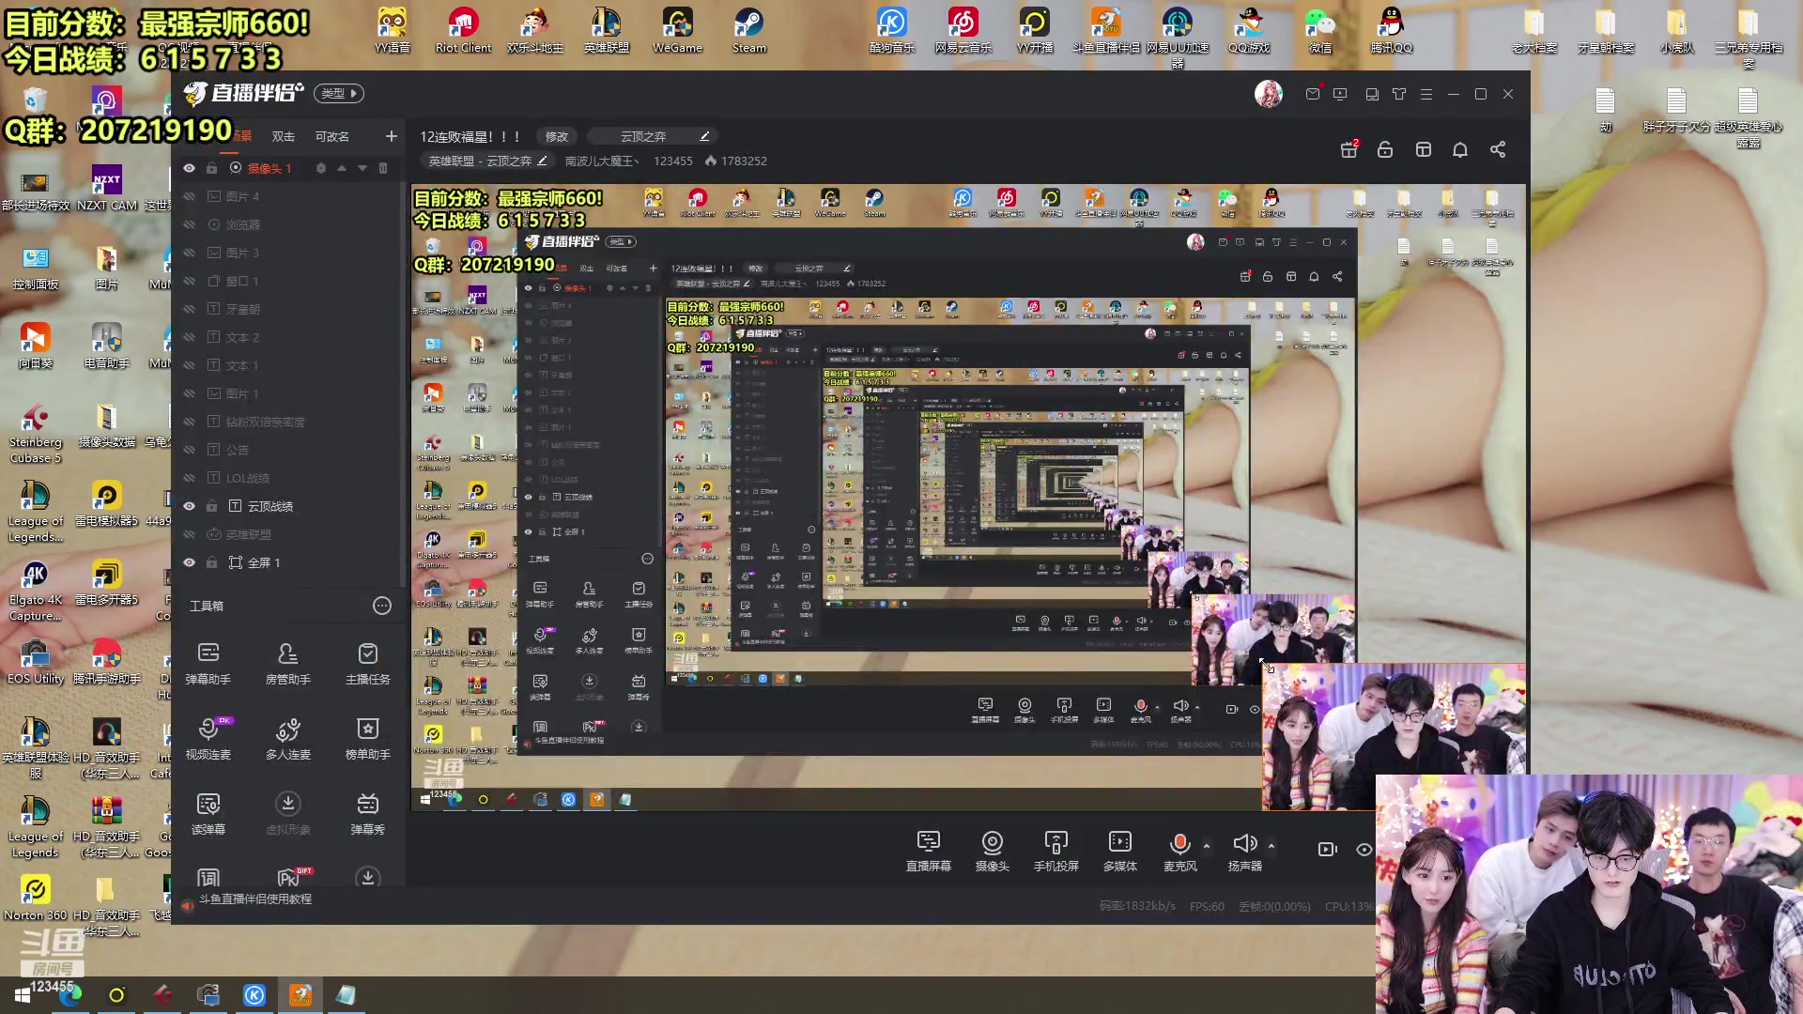The width and height of the screenshot is (1803, 1014).
Task: Open the 弹幕秀 tool
Action: pos(368,813)
